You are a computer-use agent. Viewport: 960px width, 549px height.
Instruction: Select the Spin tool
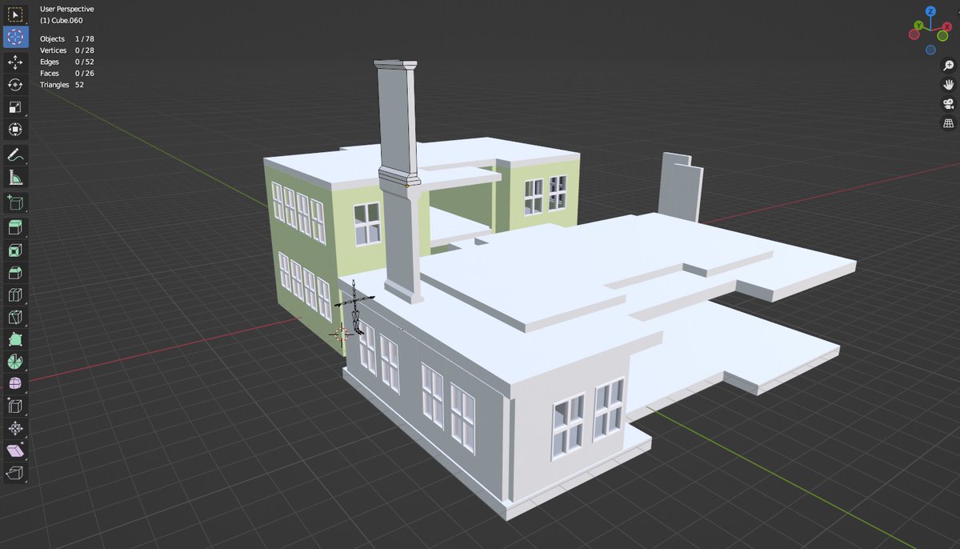tap(15, 362)
